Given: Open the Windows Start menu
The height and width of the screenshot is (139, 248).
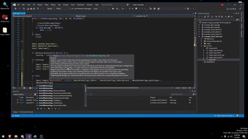Looking at the screenshot, I should coord(3,136).
